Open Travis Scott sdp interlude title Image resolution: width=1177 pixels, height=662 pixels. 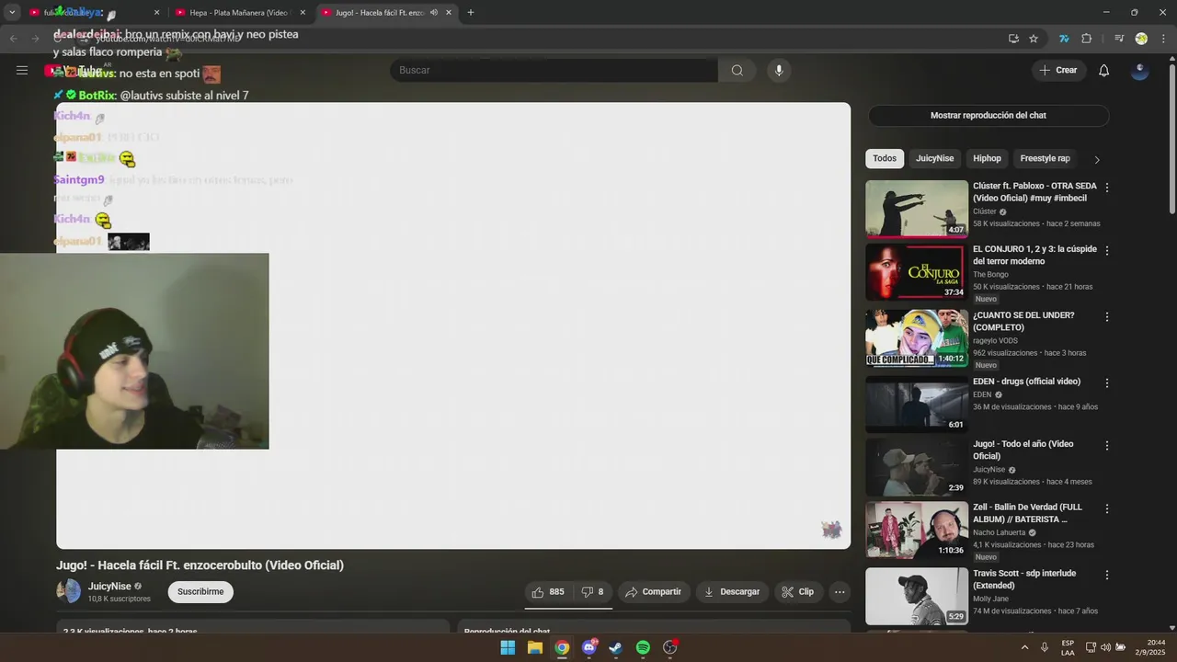[x=1024, y=579]
